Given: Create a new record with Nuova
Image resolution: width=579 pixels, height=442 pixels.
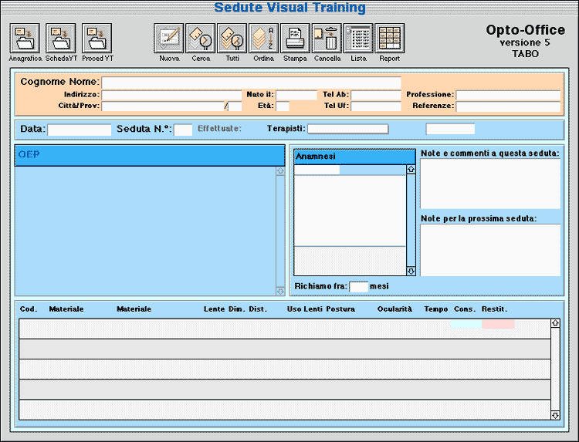Looking at the screenshot, I should tap(169, 39).
